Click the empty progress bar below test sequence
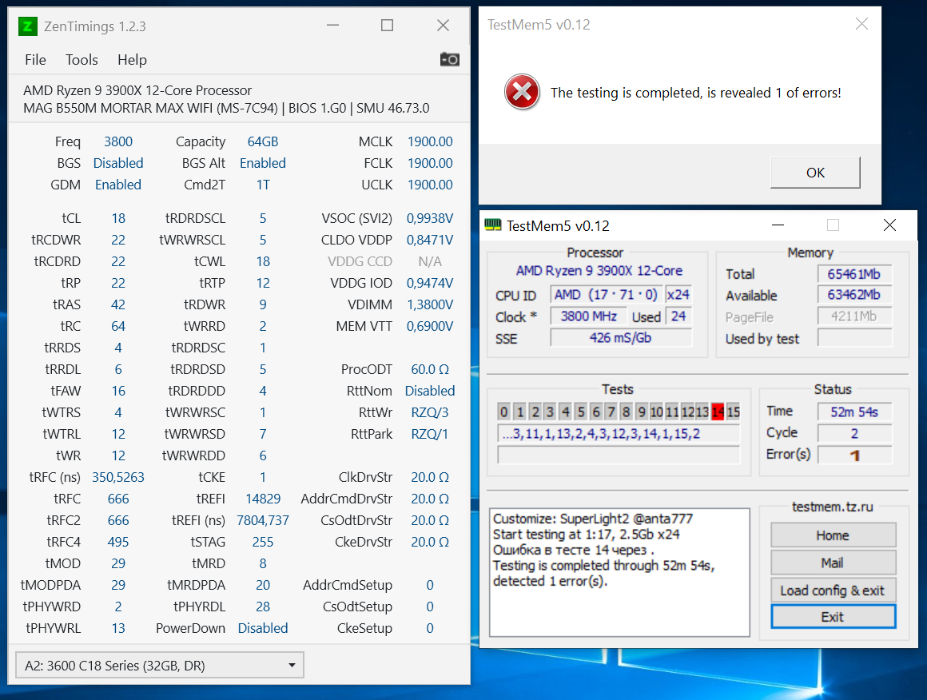The width and height of the screenshot is (927, 700). coord(619,455)
